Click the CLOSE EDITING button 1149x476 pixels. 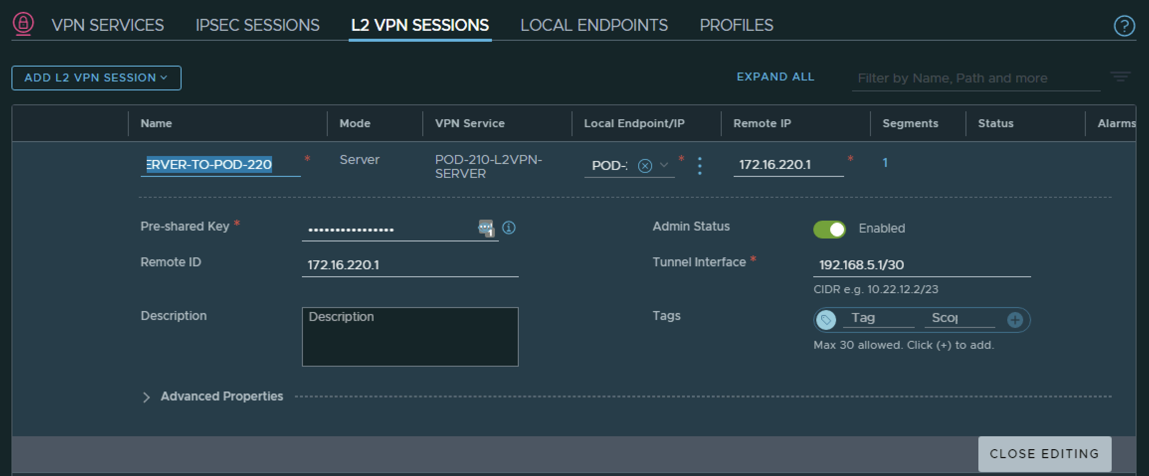tap(1044, 454)
